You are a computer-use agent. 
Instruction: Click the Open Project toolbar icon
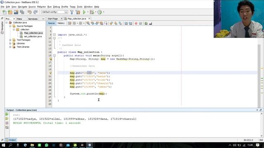(x=16, y=12)
